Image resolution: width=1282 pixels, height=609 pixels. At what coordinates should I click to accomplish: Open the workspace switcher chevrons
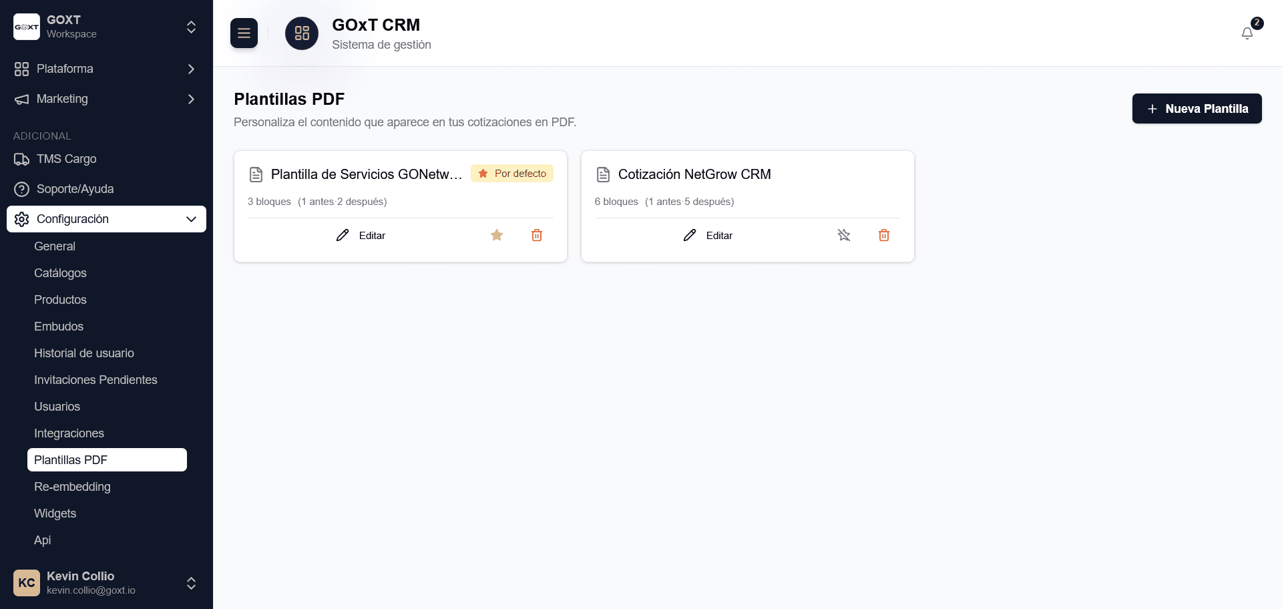tap(191, 27)
